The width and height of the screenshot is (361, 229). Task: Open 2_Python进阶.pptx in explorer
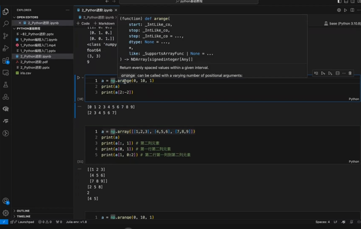click(x=35, y=68)
